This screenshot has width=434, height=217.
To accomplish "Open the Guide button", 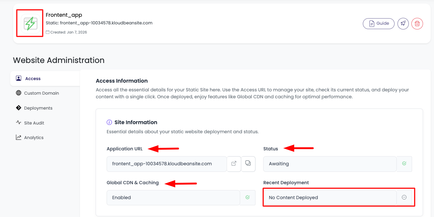I will [x=379, y=24].
